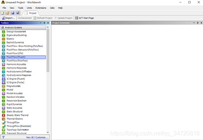Close the Project Schematic panel

tap(201, 23)
